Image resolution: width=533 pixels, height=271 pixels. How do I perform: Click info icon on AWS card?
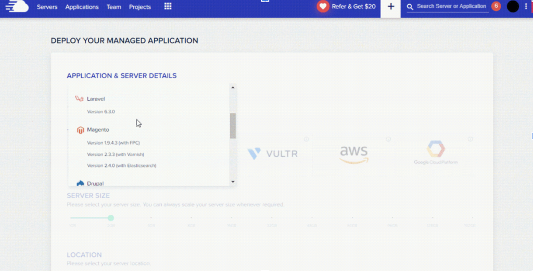click(x=388, y=139)
